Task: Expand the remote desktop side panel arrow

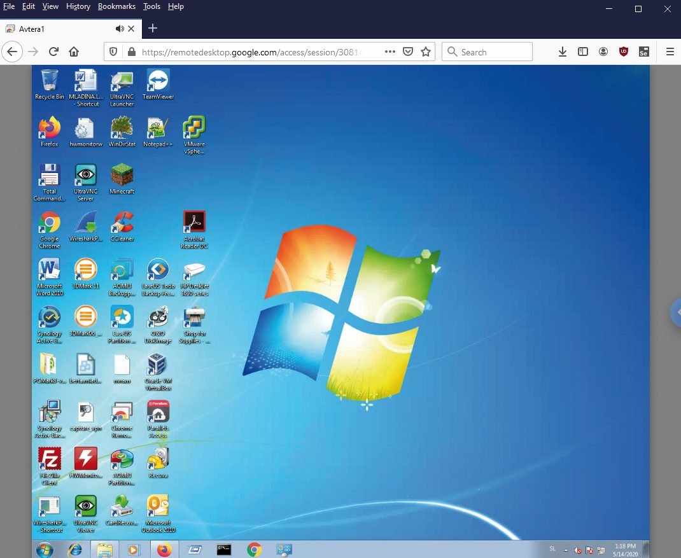Action: 677,312
